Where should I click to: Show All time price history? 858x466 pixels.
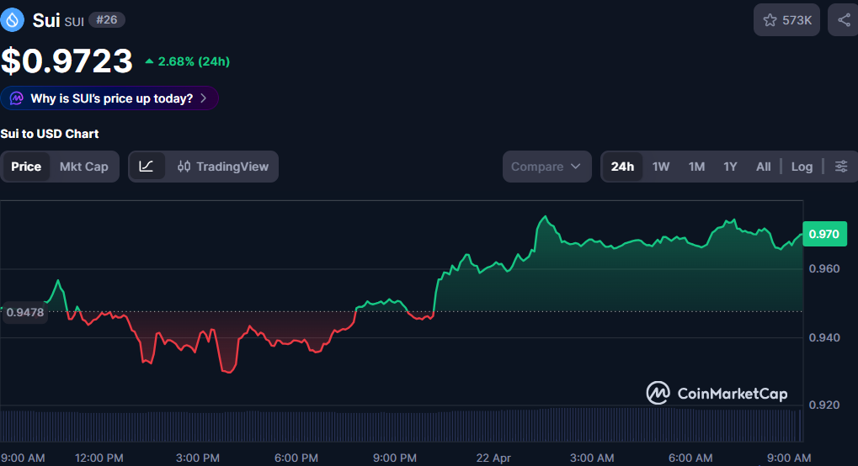pyautogui.click(x=763, y=167)
